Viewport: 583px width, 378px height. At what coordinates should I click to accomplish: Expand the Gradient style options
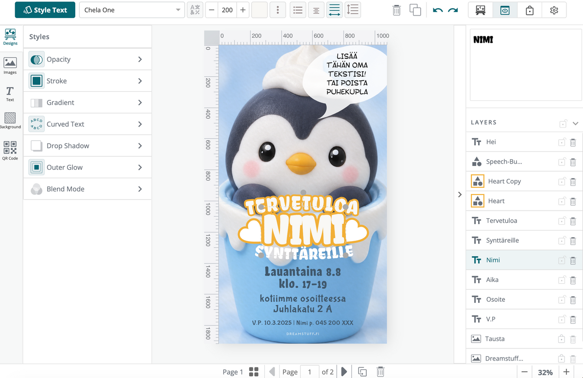(87, 102)
